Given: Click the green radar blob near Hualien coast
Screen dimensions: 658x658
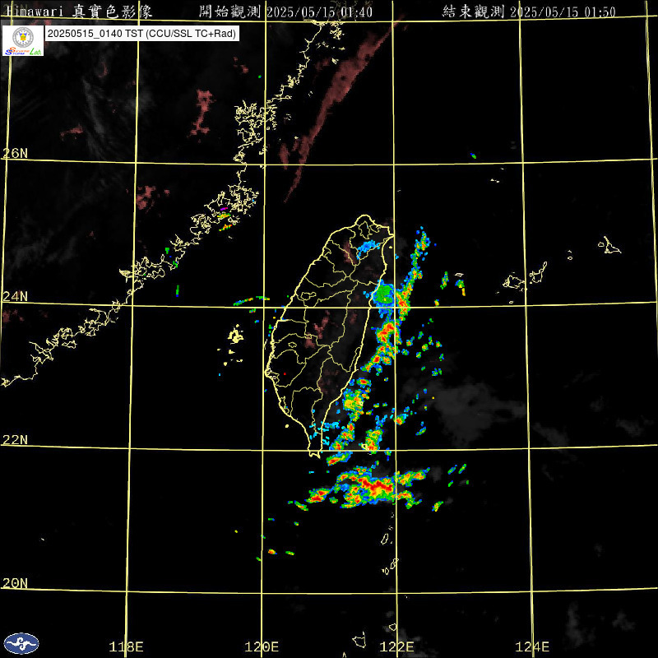Looking at the screenshot, I should (383, 294).
